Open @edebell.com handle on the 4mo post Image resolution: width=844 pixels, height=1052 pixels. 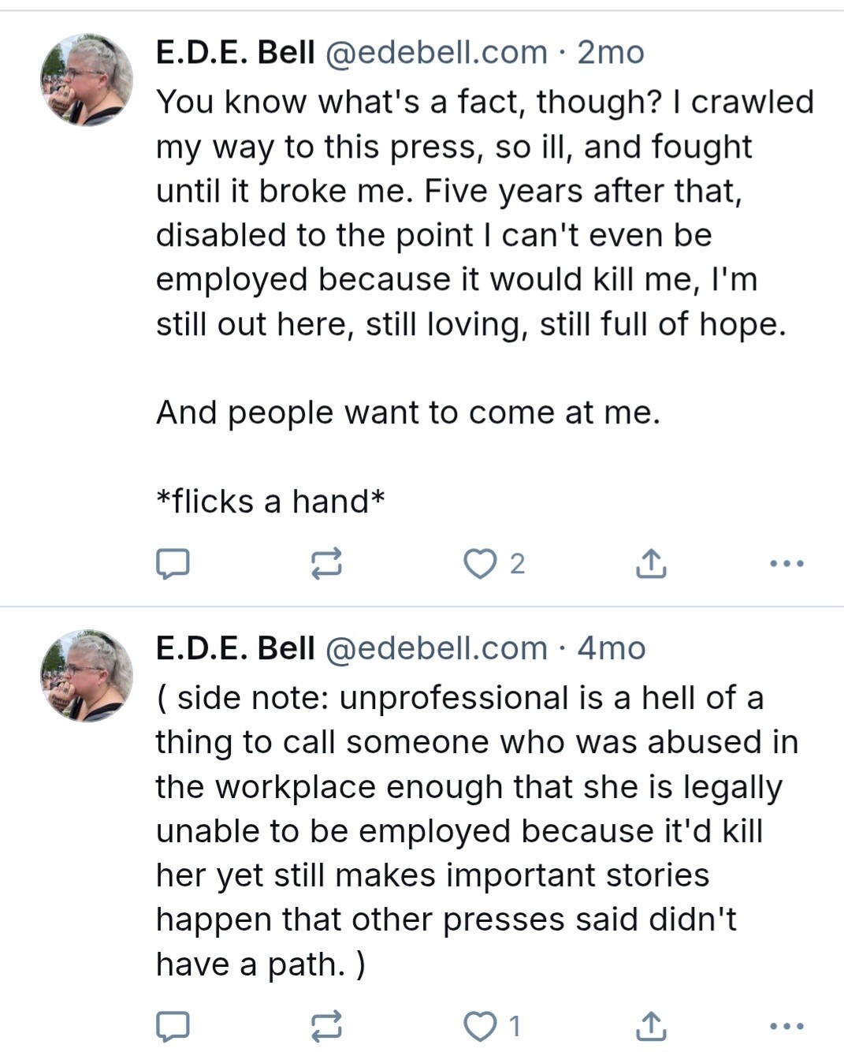tap(436, 648)
